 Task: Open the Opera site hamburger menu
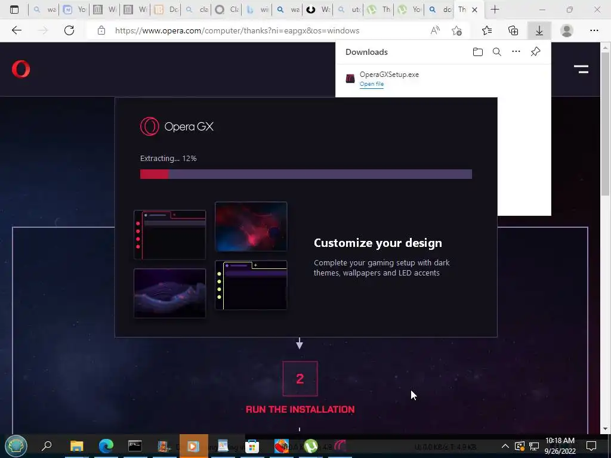coord(581,69)
